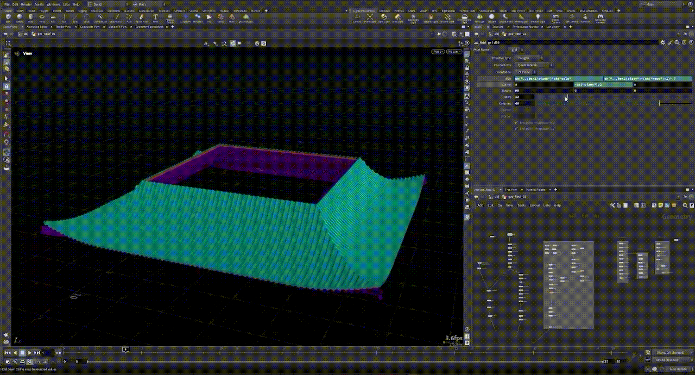
Task: Click the timeline current frame marker
Action: click(125, 349)
